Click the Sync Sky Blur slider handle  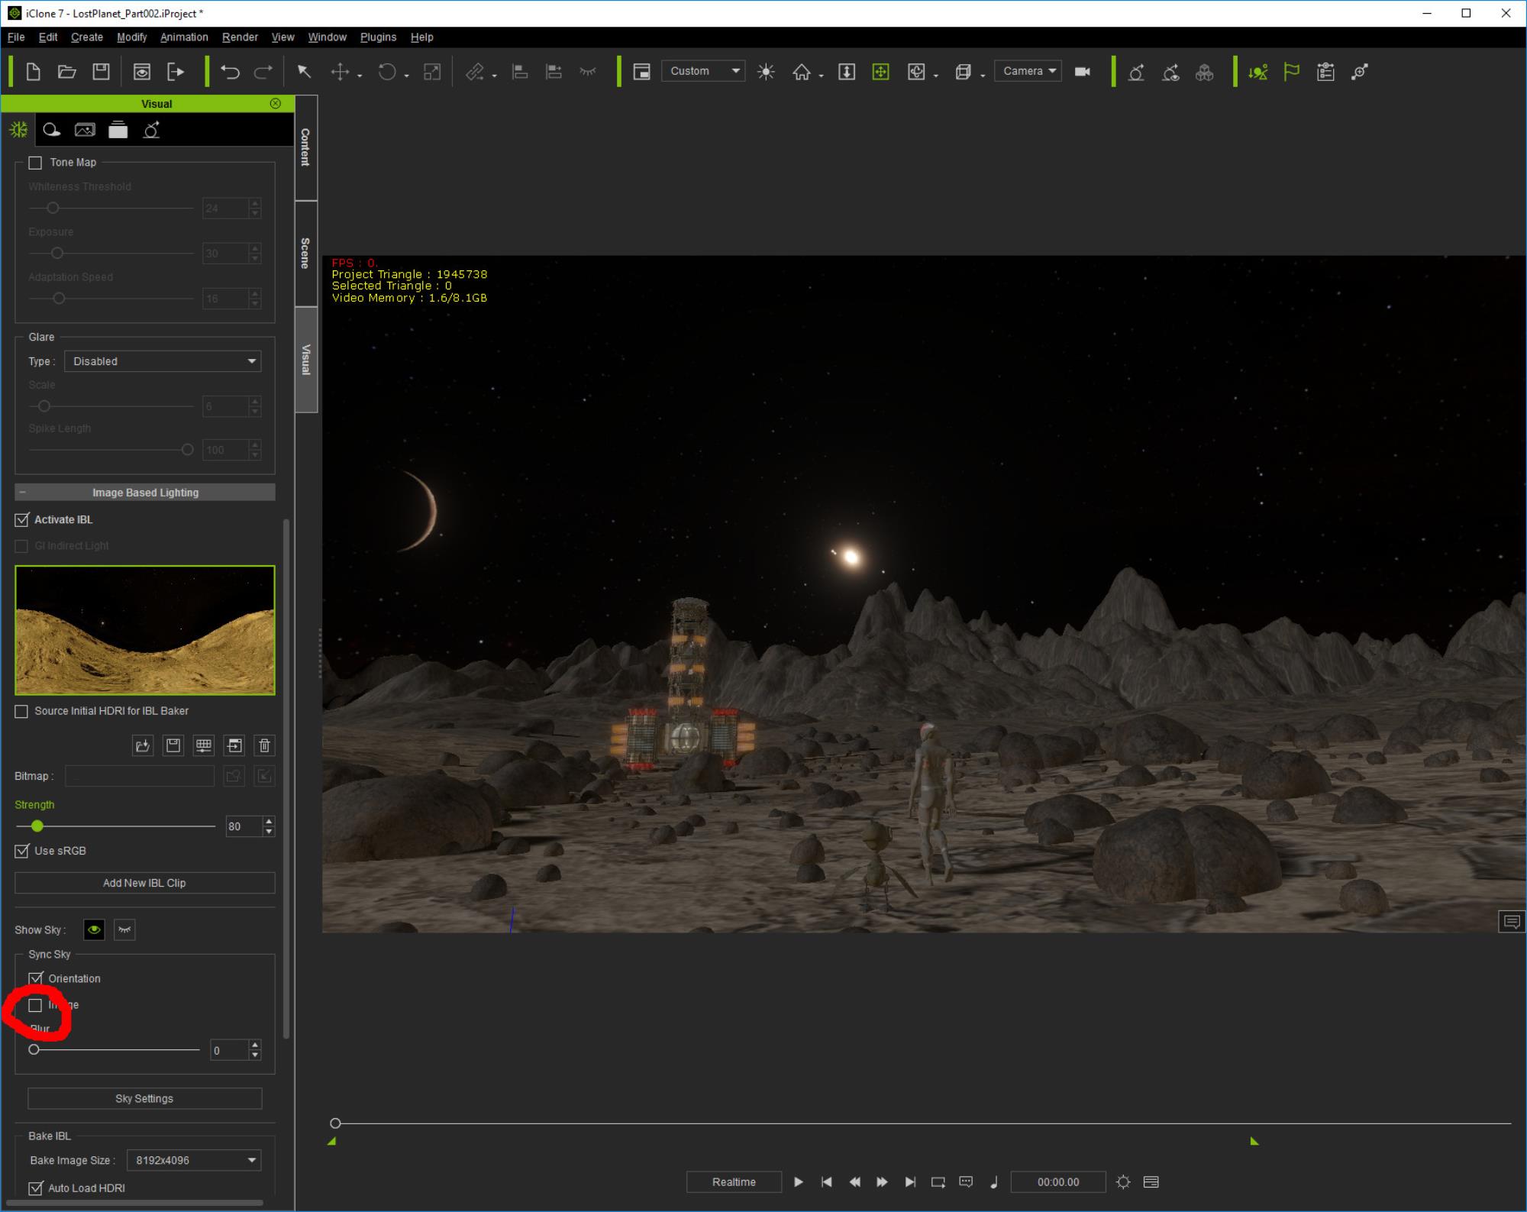click(34, 1049)
